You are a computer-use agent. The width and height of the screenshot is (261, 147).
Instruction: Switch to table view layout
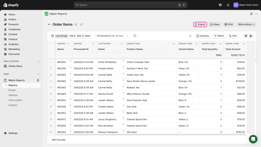(246, 36)
